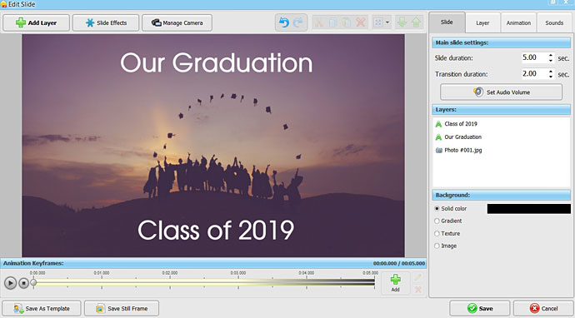The image size is (575, 318).
Task: Click the layer alignment grid icon
Action: coord(378,22)
